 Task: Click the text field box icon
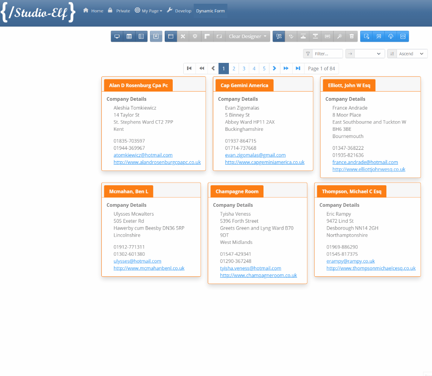(x=327, y=36)
